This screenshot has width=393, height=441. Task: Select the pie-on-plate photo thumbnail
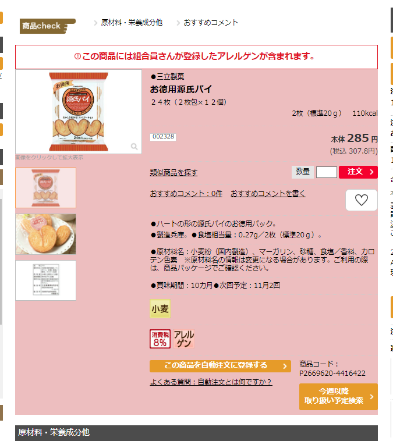(x=45, y=234)
